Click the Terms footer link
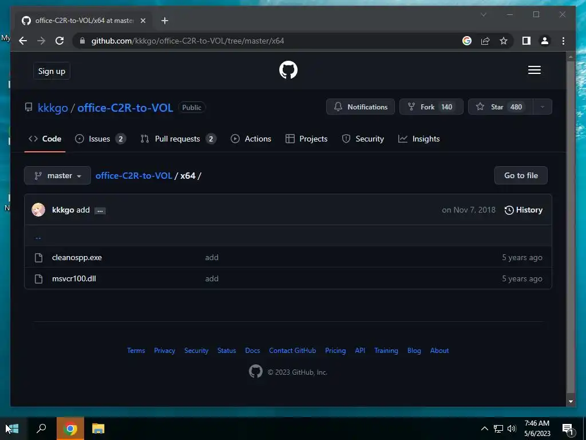The width and height of the screenshot is (586, 440). [136, 351]
